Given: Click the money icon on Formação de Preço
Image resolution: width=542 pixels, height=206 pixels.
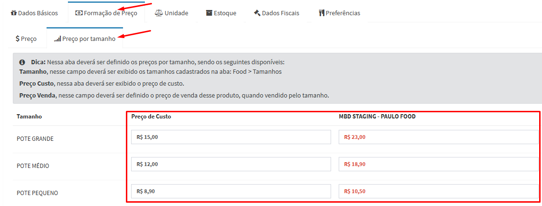Looking at the screenshot, I should [79, 13].
